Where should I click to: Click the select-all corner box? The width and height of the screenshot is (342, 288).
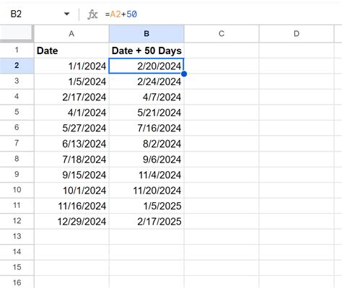click(17, 34)
